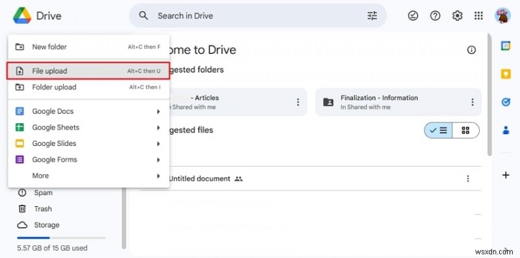Screen dimensions: 520x258
Task: Click the Finalization folder shared icon
Action: click(x=328, y=102)
